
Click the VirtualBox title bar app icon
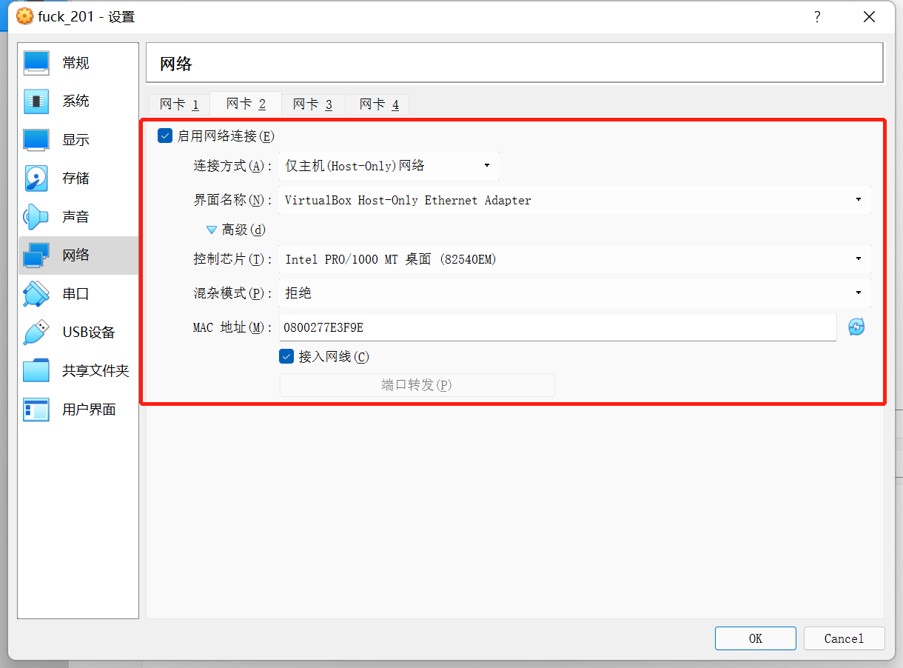[24, 16]
